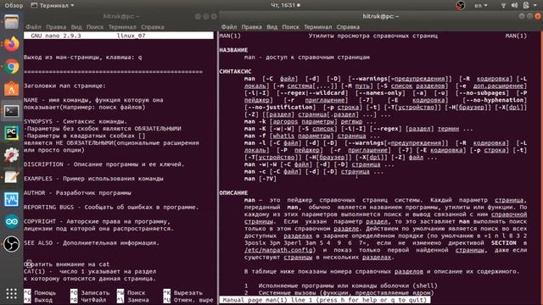Click the 'REPORTING BUGS' line in nano
543x305 pixels.
pyautogui.click(x=111, y=207)
